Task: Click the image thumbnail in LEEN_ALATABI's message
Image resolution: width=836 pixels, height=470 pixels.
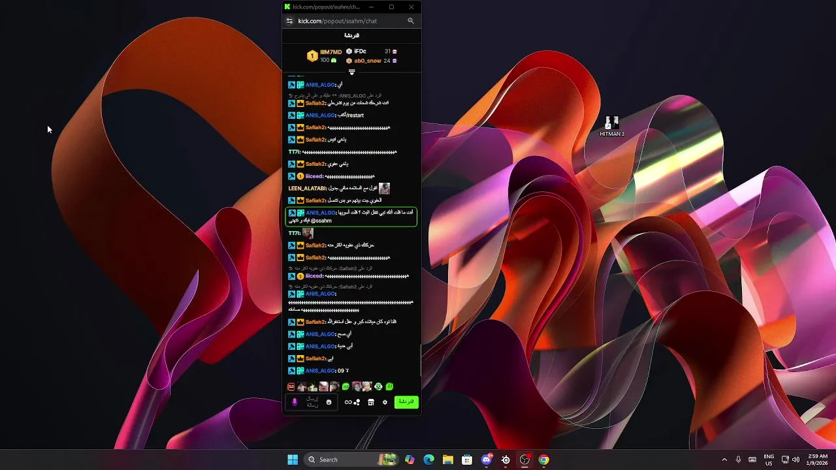Action: pyautogui.click(x=384, y=188)
